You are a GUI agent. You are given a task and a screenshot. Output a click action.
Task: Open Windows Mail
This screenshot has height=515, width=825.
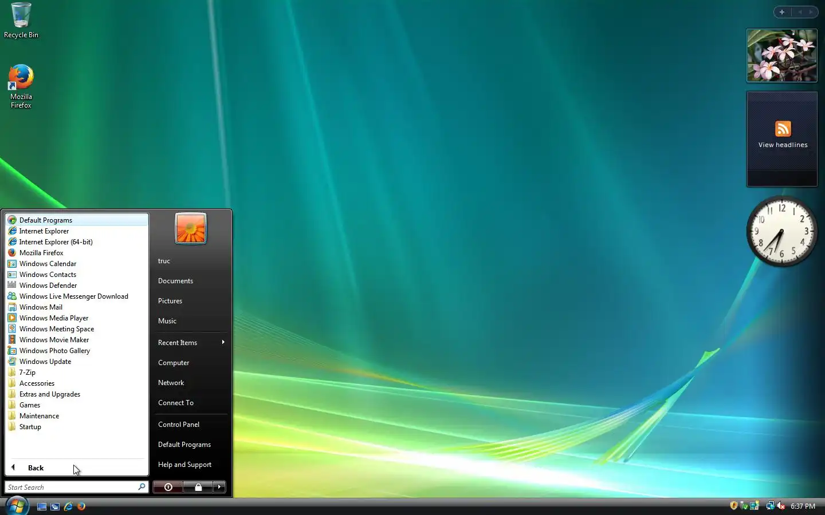pos(77,307)
